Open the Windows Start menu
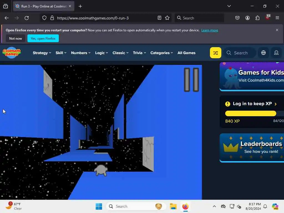The width and height of the screenshot is (284, 213). (x=99, y=206)
